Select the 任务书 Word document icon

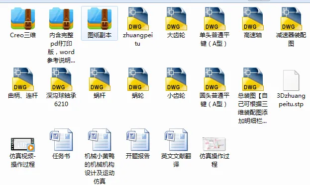point(61,140)
